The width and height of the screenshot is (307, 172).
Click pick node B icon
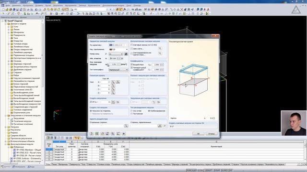coord(113,86)
